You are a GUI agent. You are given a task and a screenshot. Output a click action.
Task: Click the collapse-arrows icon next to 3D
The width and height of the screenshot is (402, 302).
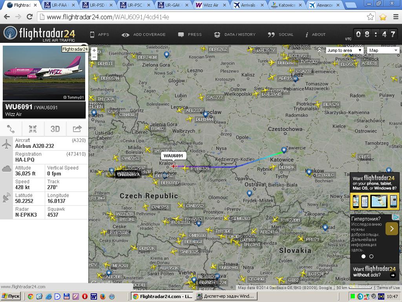click(33, 129)
